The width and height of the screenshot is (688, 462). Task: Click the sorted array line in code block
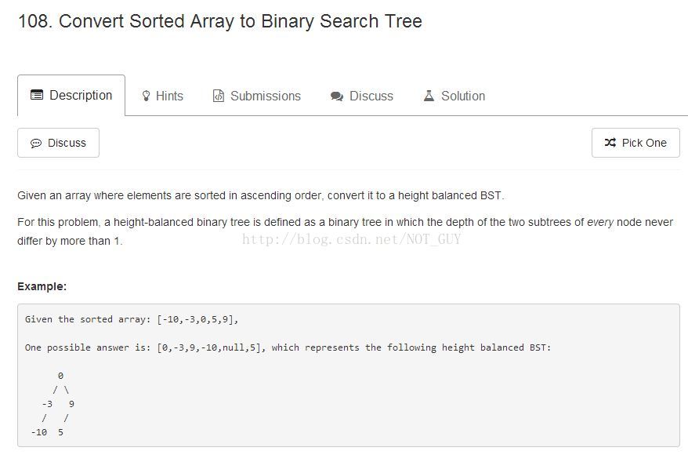(x=132, y=319)
